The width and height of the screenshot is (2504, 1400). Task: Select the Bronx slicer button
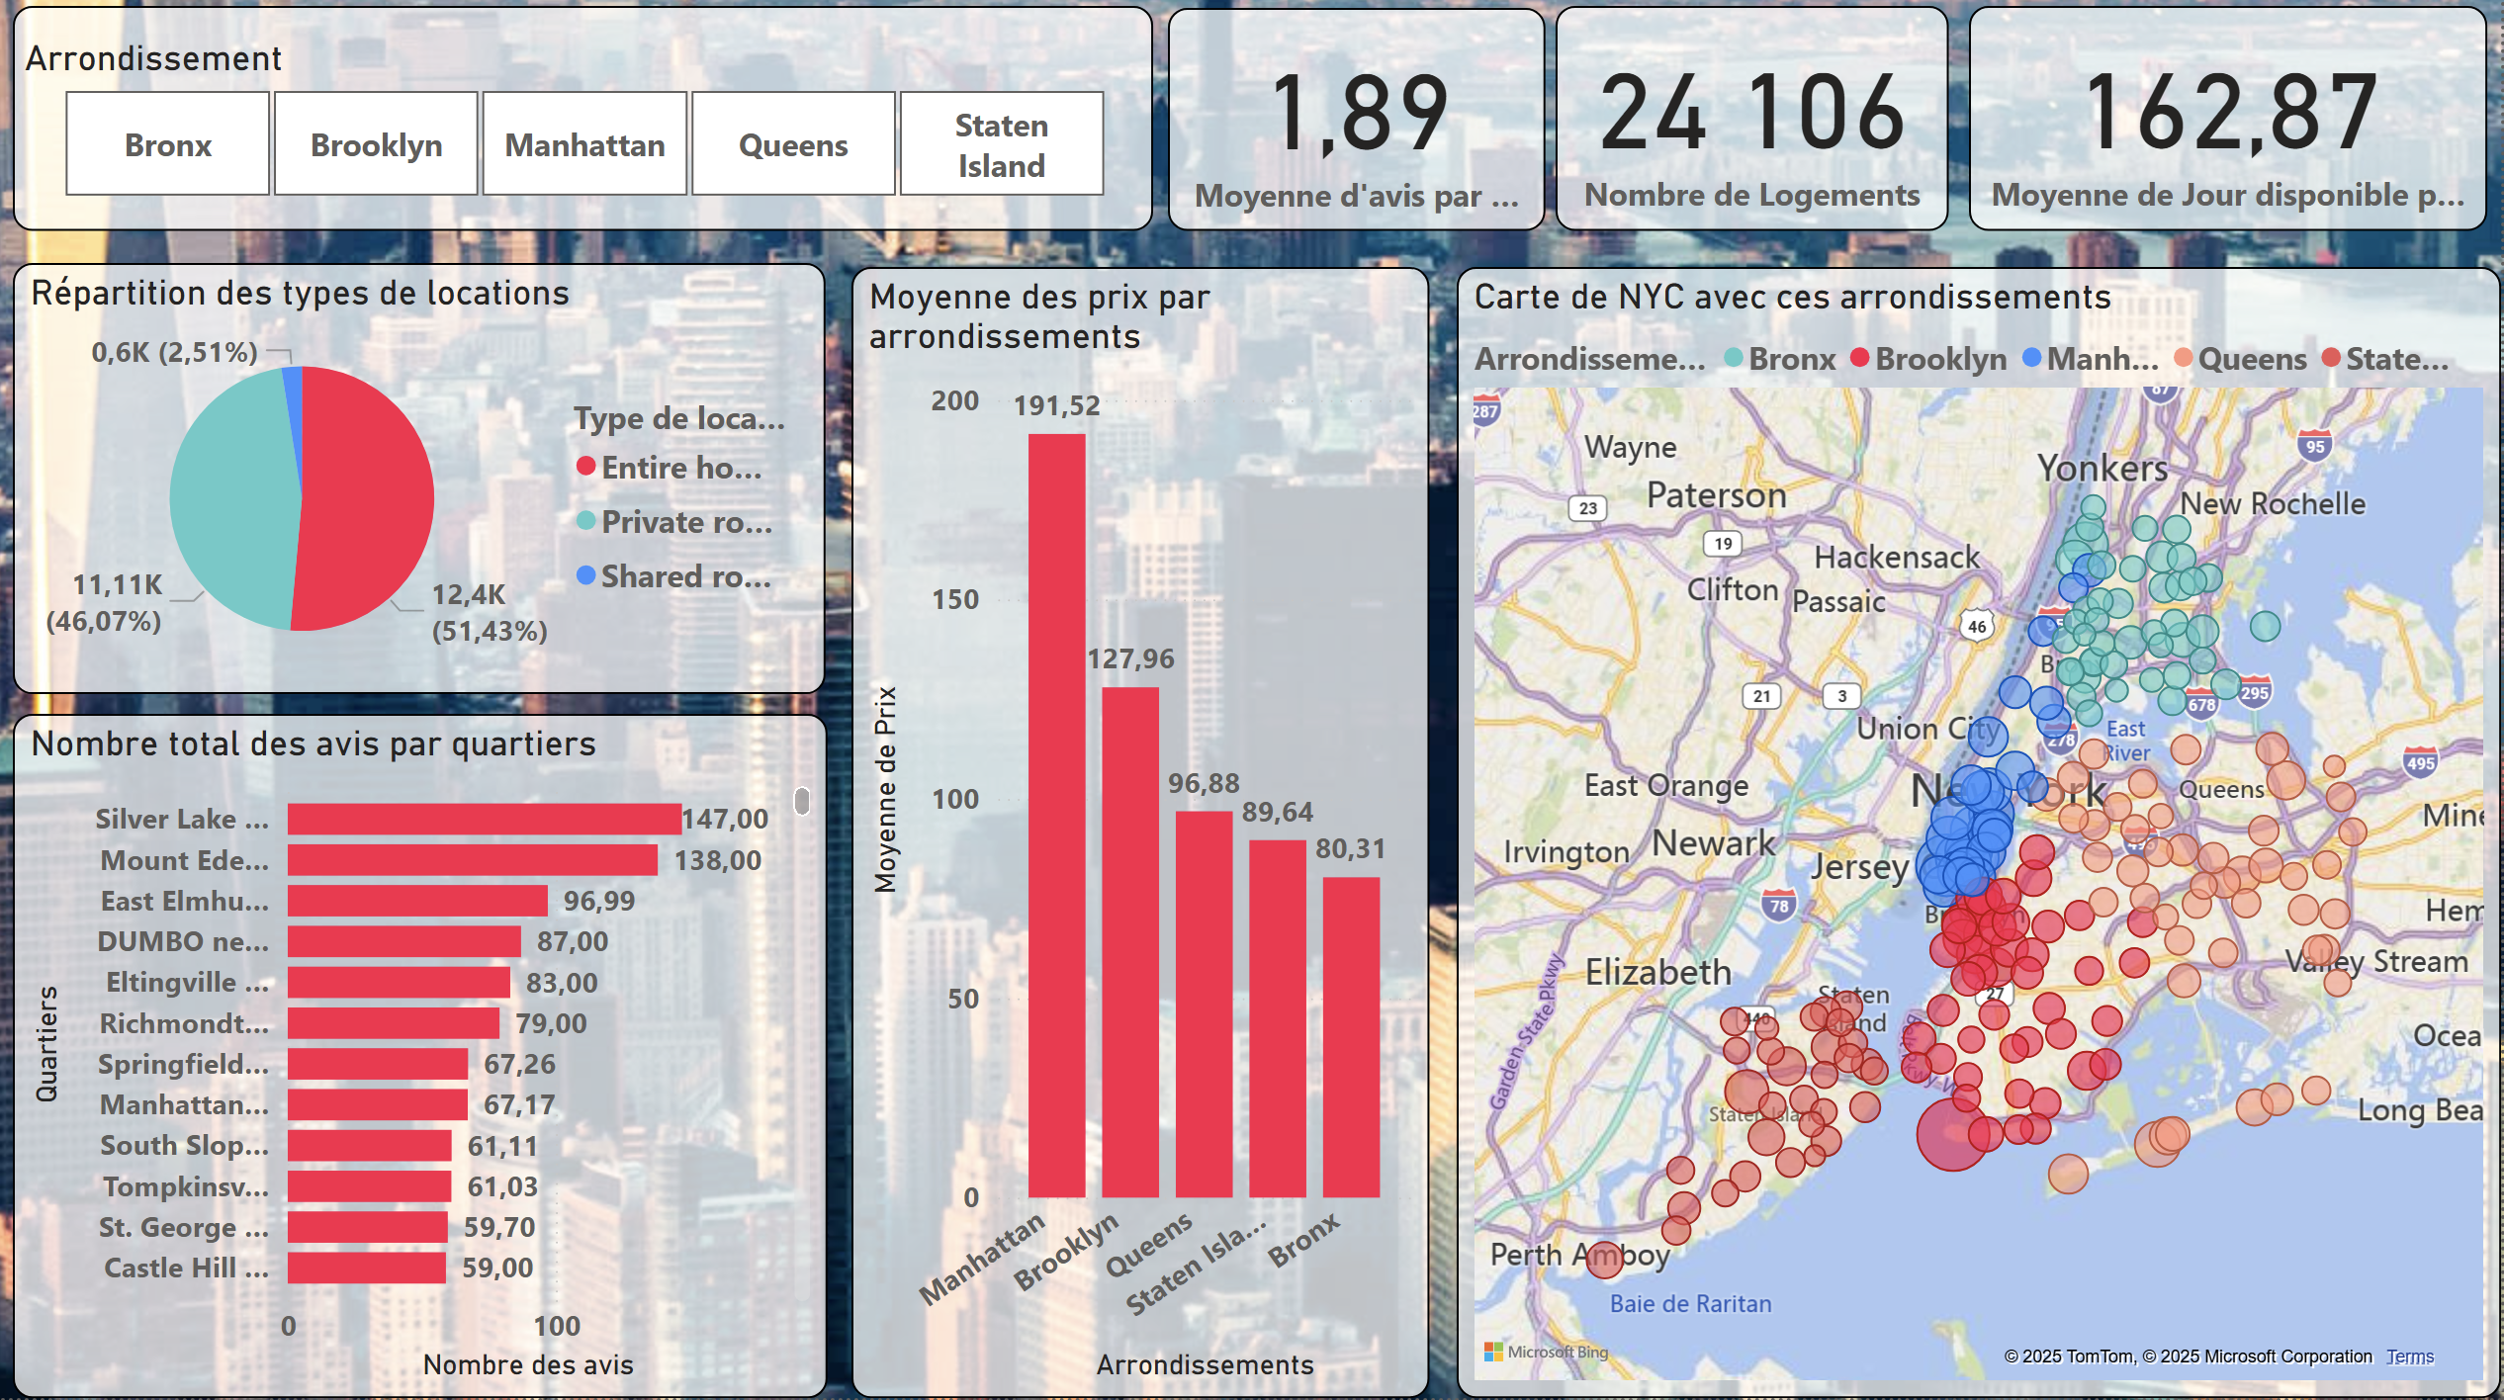coord(168,144)
